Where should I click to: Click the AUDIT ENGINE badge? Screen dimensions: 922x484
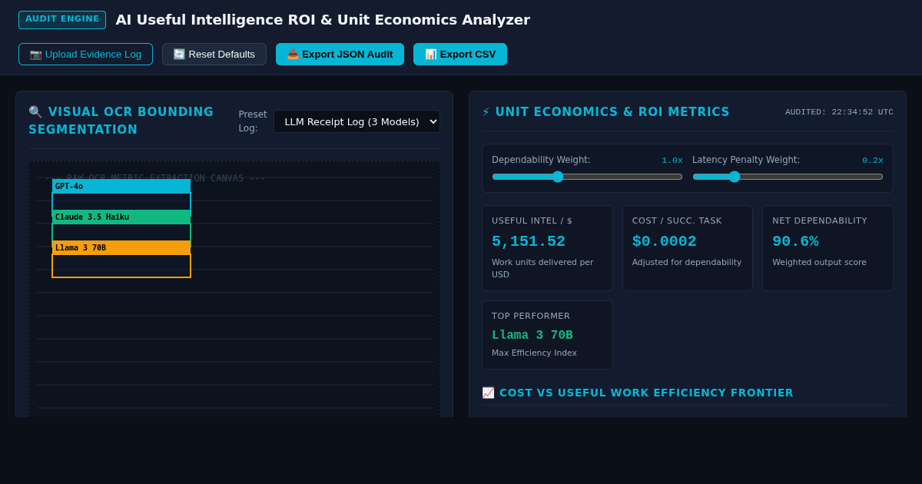click(62, 19)
